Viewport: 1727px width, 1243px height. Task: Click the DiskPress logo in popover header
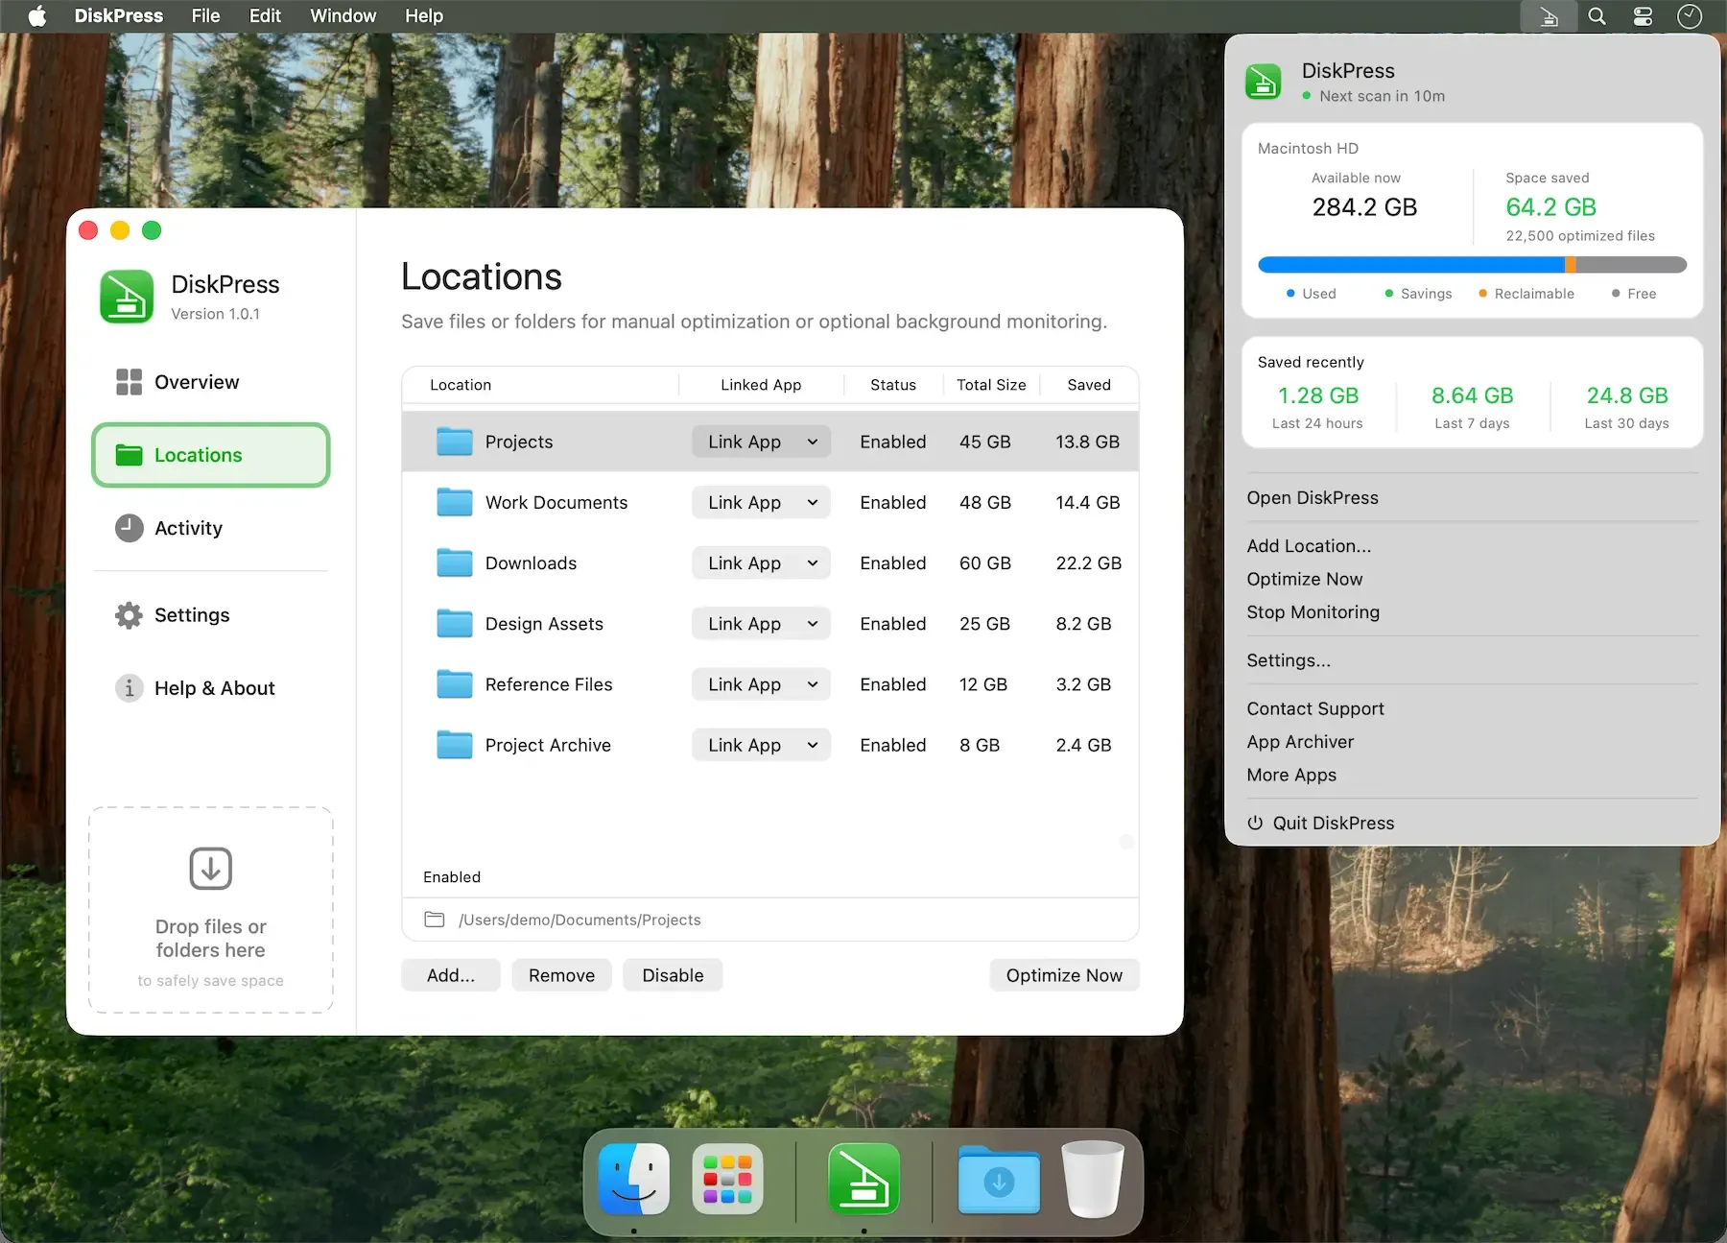click(x=1263, y=82)
